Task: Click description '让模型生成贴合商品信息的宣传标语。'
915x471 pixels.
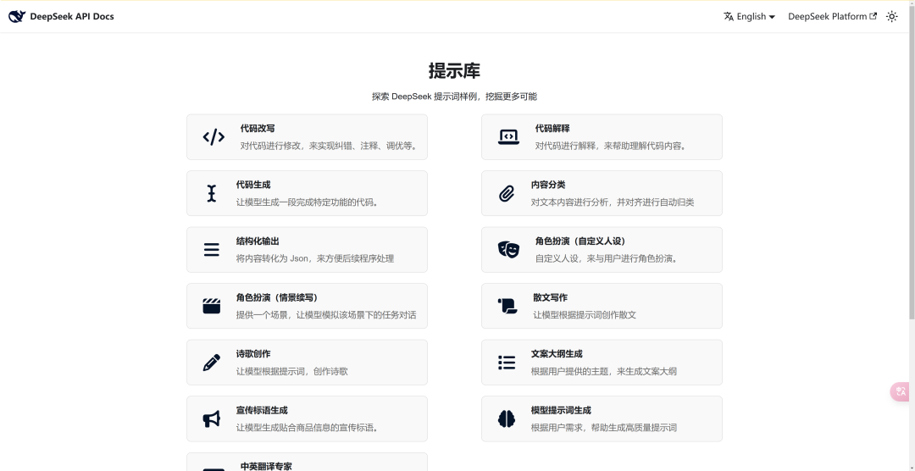Action: point(308,428)
